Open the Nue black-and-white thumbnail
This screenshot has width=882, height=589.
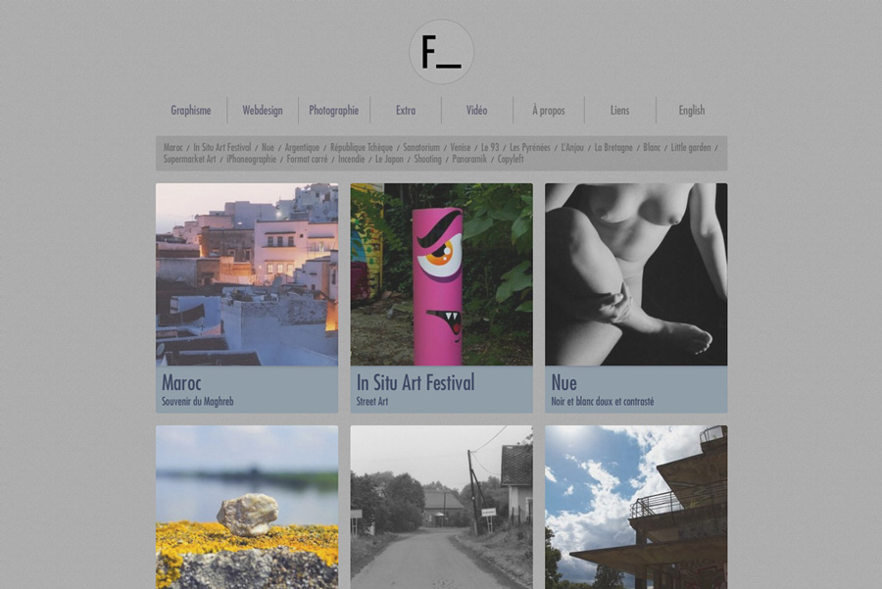click(636, 274)
